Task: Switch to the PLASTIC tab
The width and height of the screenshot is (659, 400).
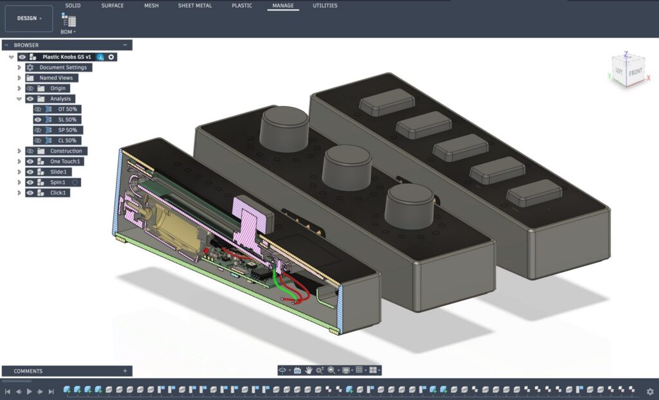Action: 242,5
